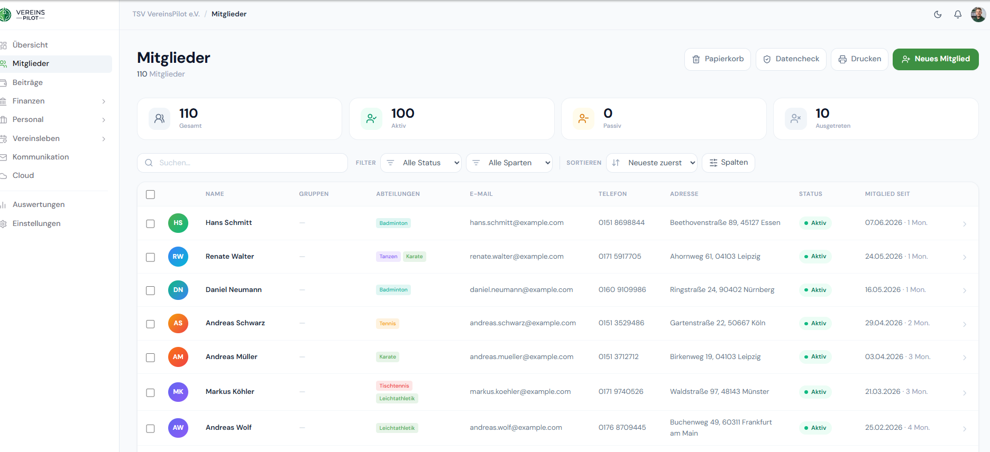Screen dimensions: 990x452
Task: Click Markus Köhler's MK avatar
Action: click(x=178, y=392)
